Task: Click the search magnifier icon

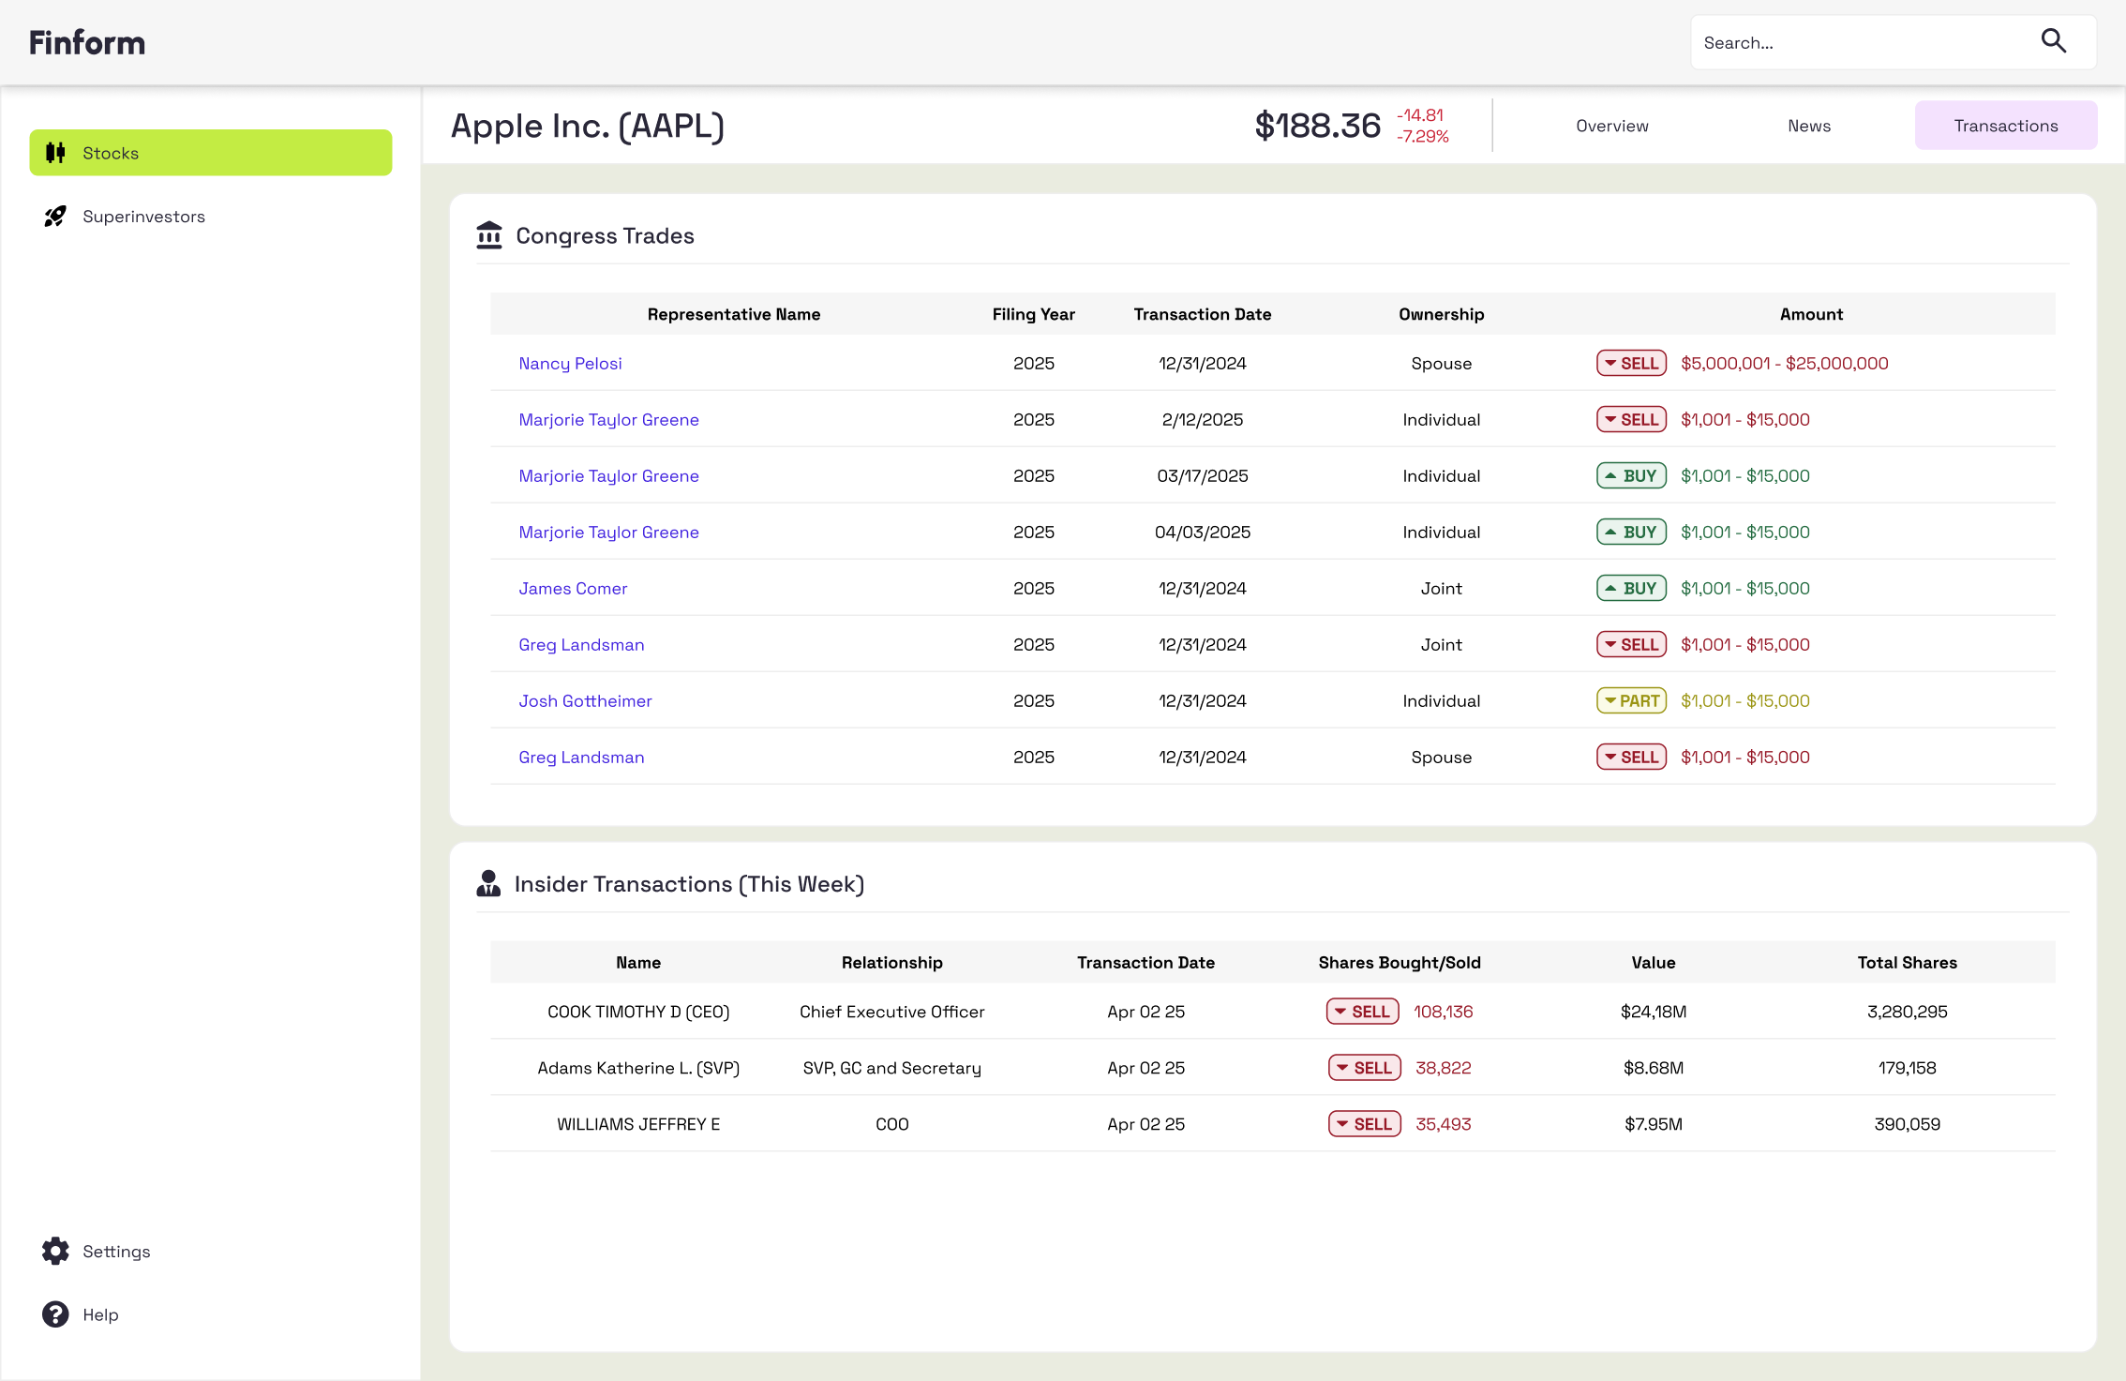Action: (x=2054, y=41)
